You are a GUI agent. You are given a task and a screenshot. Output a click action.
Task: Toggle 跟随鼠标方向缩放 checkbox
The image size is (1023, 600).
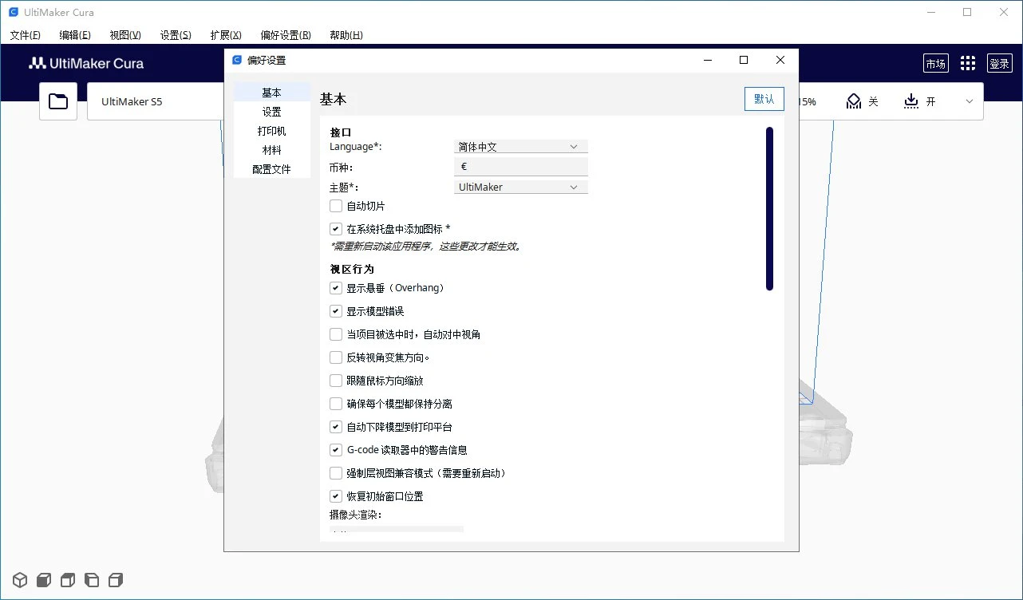point(336,381)
